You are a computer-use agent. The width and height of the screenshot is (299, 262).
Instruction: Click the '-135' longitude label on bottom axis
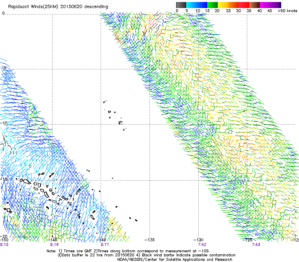tap(149, 240)
